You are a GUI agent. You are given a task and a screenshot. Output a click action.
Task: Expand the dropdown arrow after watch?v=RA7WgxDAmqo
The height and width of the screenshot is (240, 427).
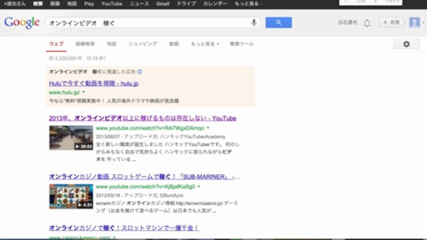tap(208, 128)
